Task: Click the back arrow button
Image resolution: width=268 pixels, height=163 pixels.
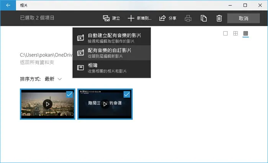Action: (8, 5)
